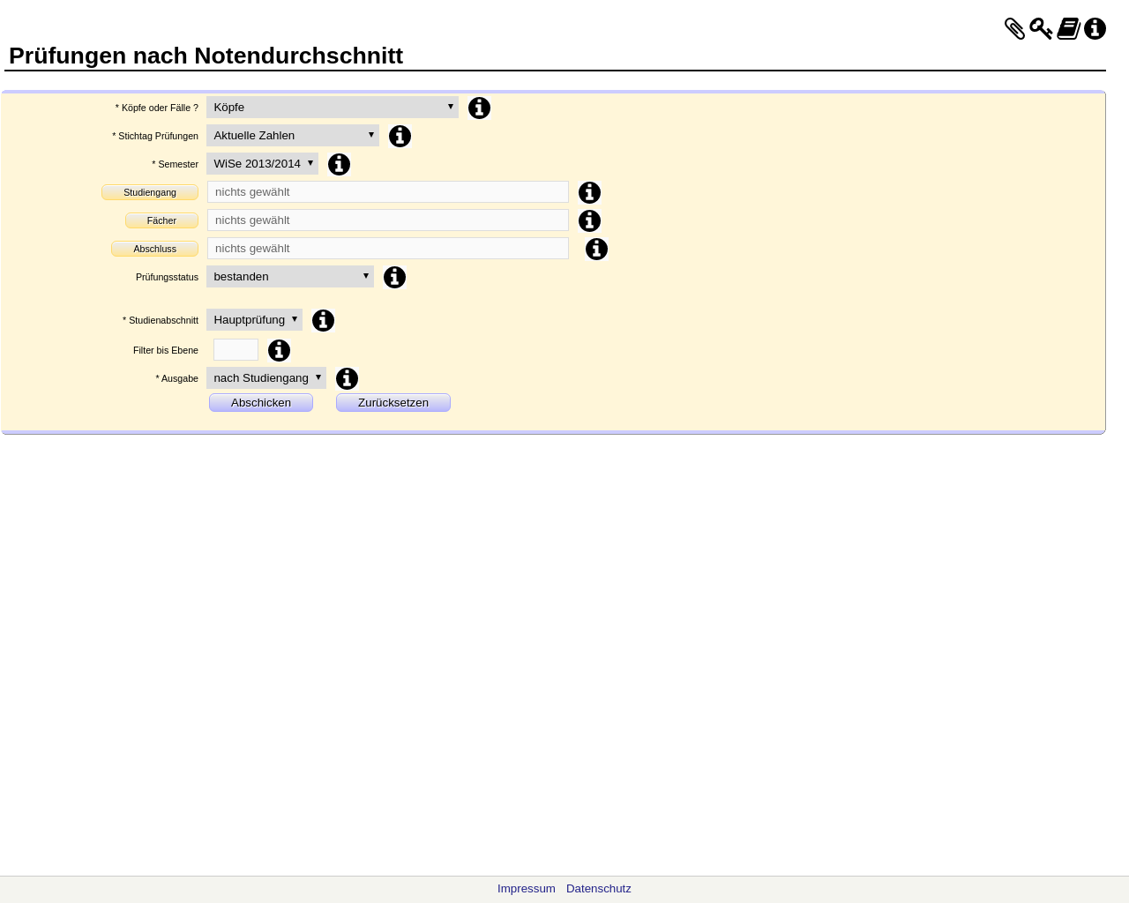Click the Fächer selection button
The image size is (1129, 903).
[x=161, y=220]
